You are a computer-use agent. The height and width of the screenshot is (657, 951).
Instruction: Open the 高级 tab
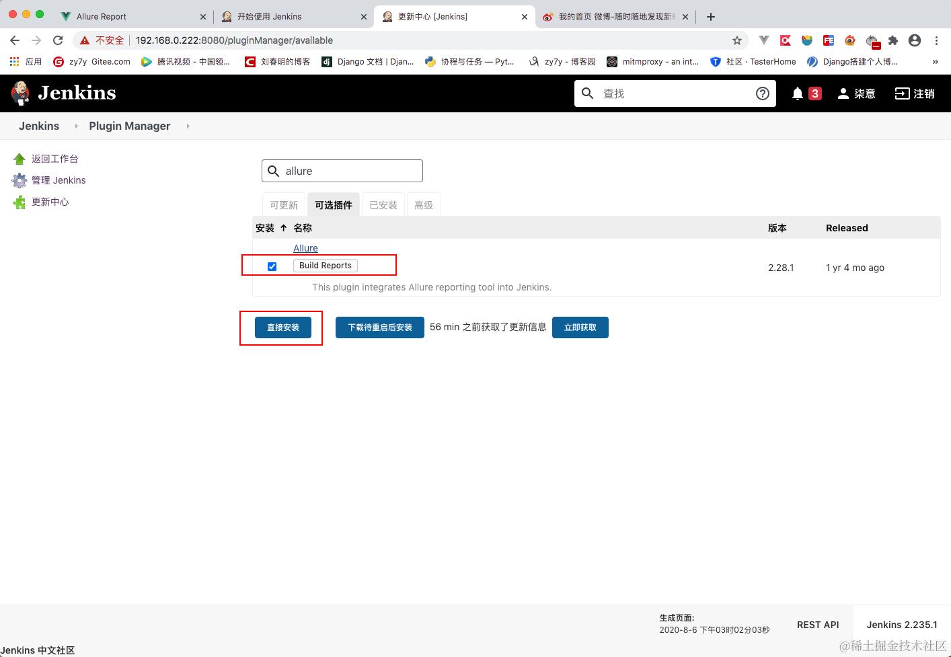[424, 205]
